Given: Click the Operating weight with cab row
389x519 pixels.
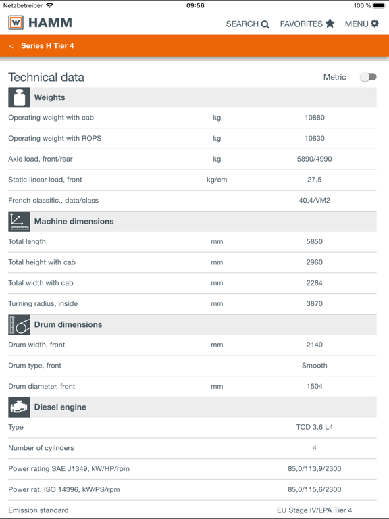Looking at the screenshot, I should click(x=192, y=118).
